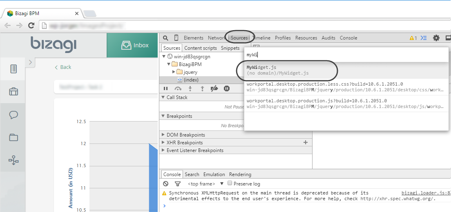Reload the page with refresh icon

point(31,26)
